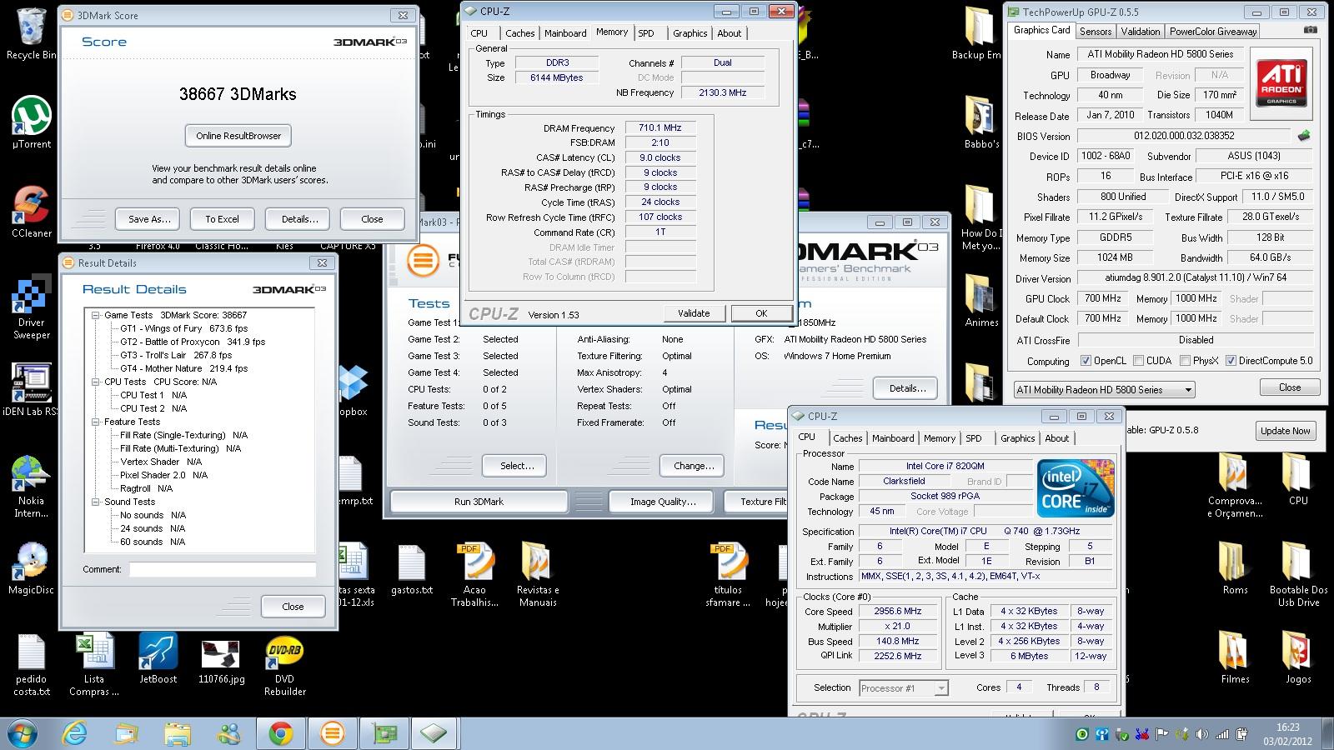1334x750 pixels.
Task: Open the volume control tray icon
Action: click(x=1201, y=734)
